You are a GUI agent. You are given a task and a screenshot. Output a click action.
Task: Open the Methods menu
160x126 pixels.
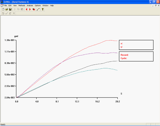click(22, 5)
